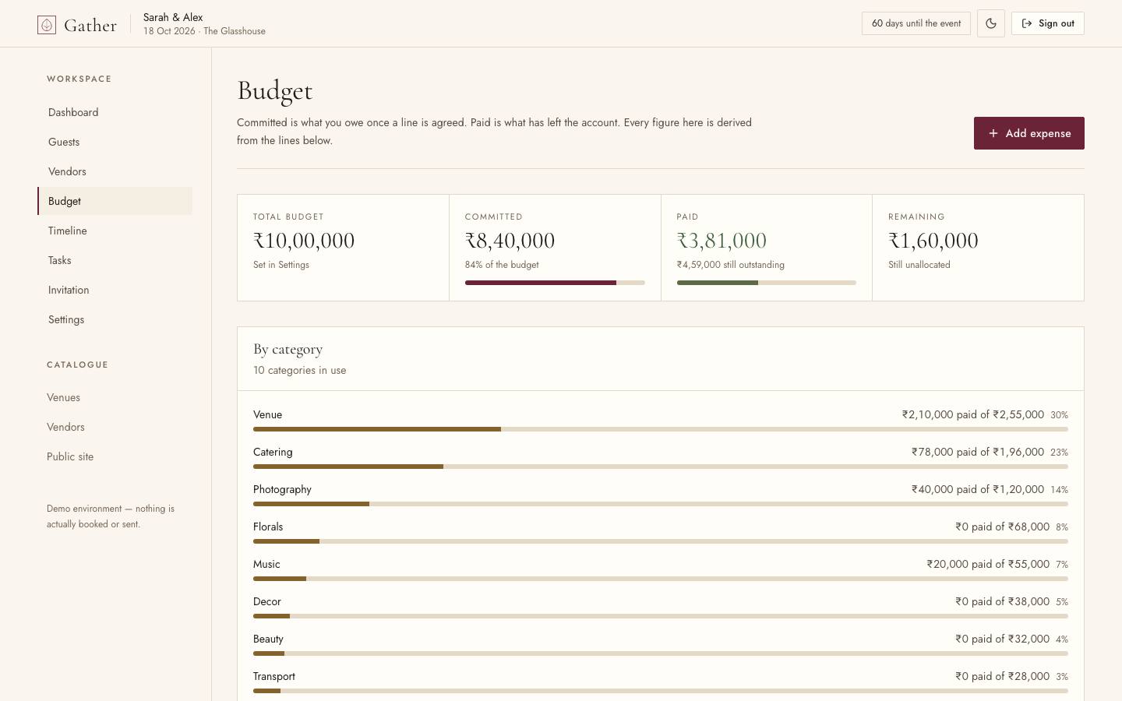
Task: Toggle dark mode with the moon icon
Action: [x=991, y=23]
